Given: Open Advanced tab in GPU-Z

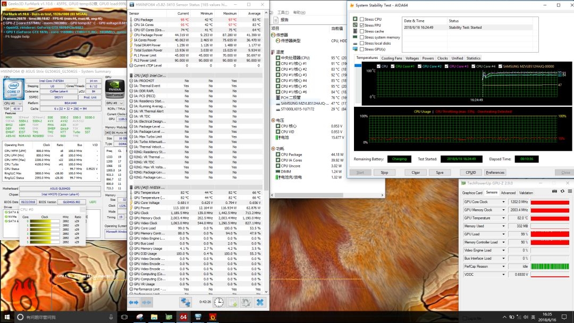Looking at the screenshot, I should [x=508, y=193].
